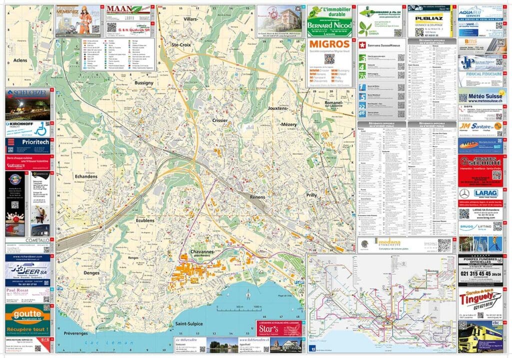Click the Saint-Sulpice label on the map
This screenshot has height=358, width=512.
point(189,324)
